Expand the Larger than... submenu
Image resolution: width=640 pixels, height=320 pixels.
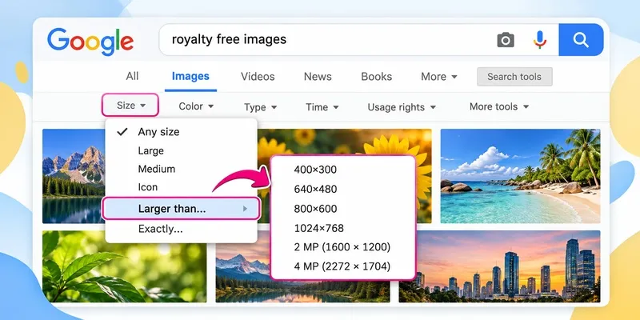point(181,209)
